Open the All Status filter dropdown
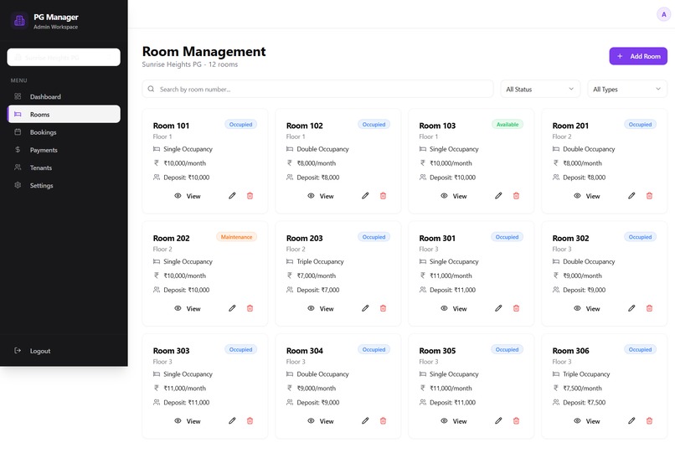Image resolution: width=675 pixels, height=453 pixels. point(540,89)
